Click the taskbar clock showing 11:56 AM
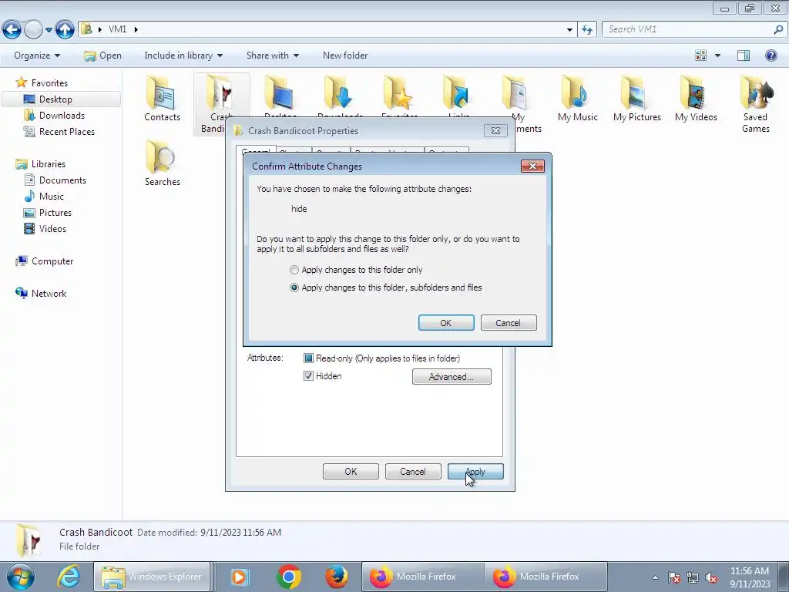The height and width of the screenshot is (592, 789). tap(750, 577)
